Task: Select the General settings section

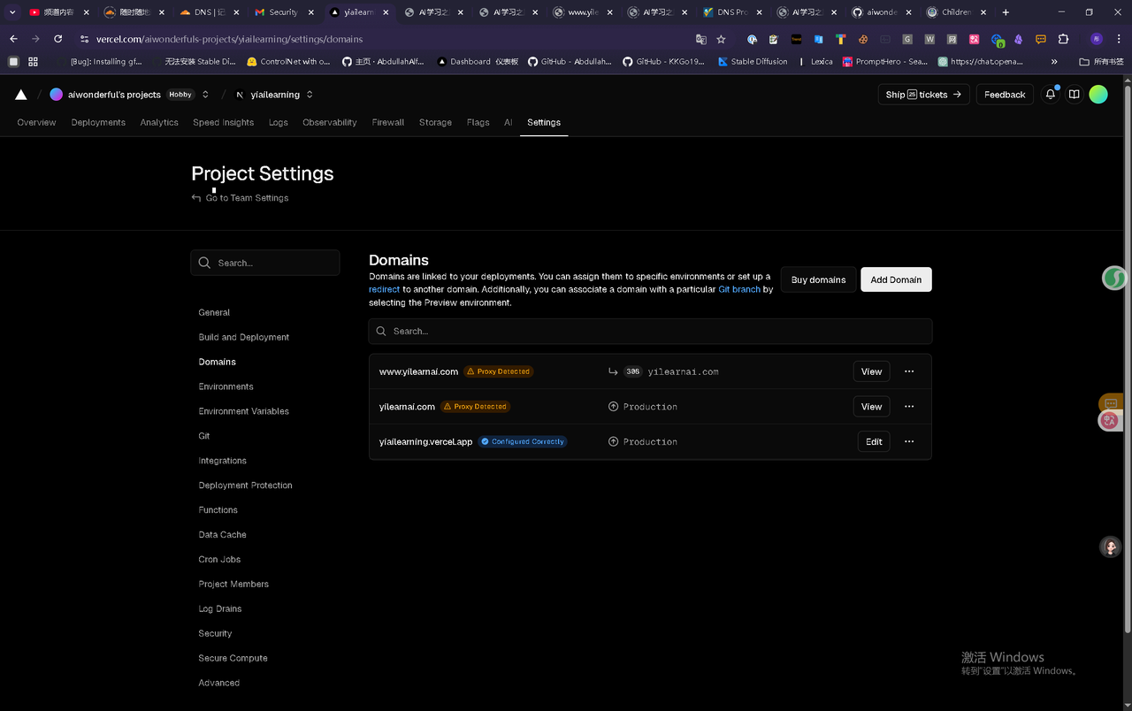Action: [214, 312]
